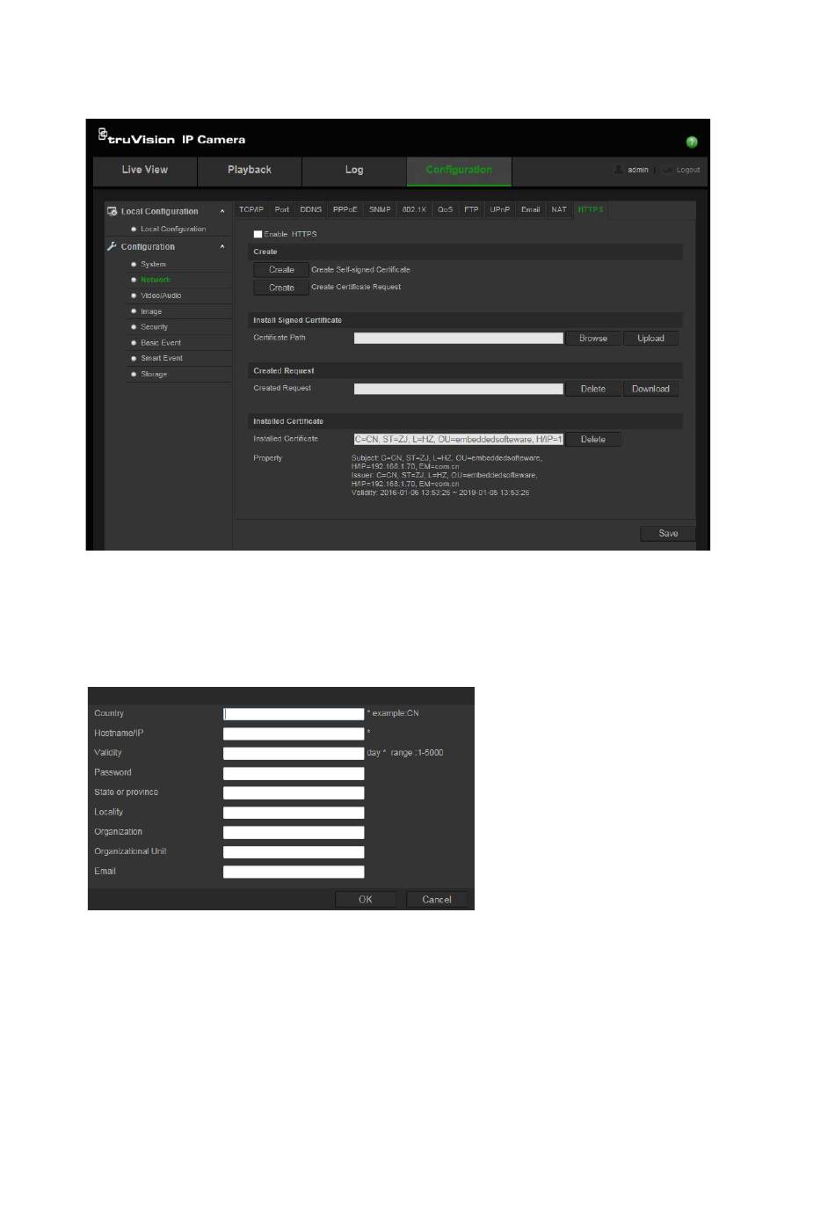Screen dimensions: 835x1219
Task: Open the Port tab
Action: 282,209
